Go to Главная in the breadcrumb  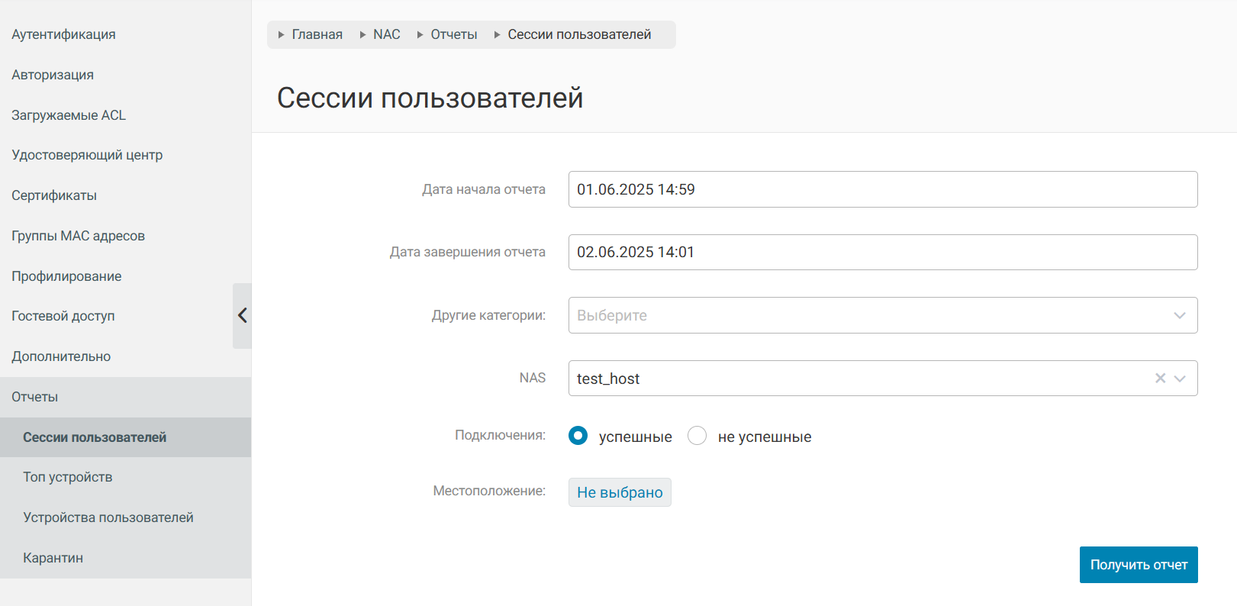(317, 34)
